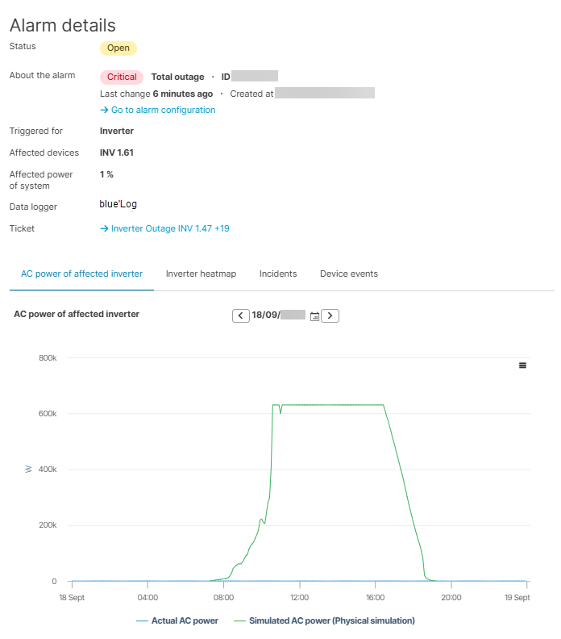
Task: Select AC power of affected inverter tab
Action: [x=81, y=274]
